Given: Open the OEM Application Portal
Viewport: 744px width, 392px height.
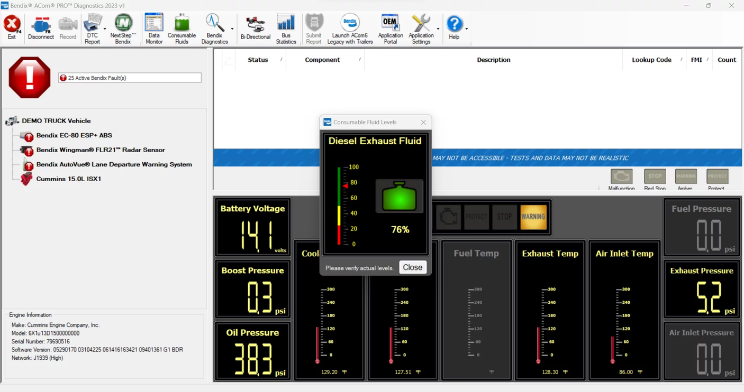Looking at the screenshot, I should (x=390, y=27).
